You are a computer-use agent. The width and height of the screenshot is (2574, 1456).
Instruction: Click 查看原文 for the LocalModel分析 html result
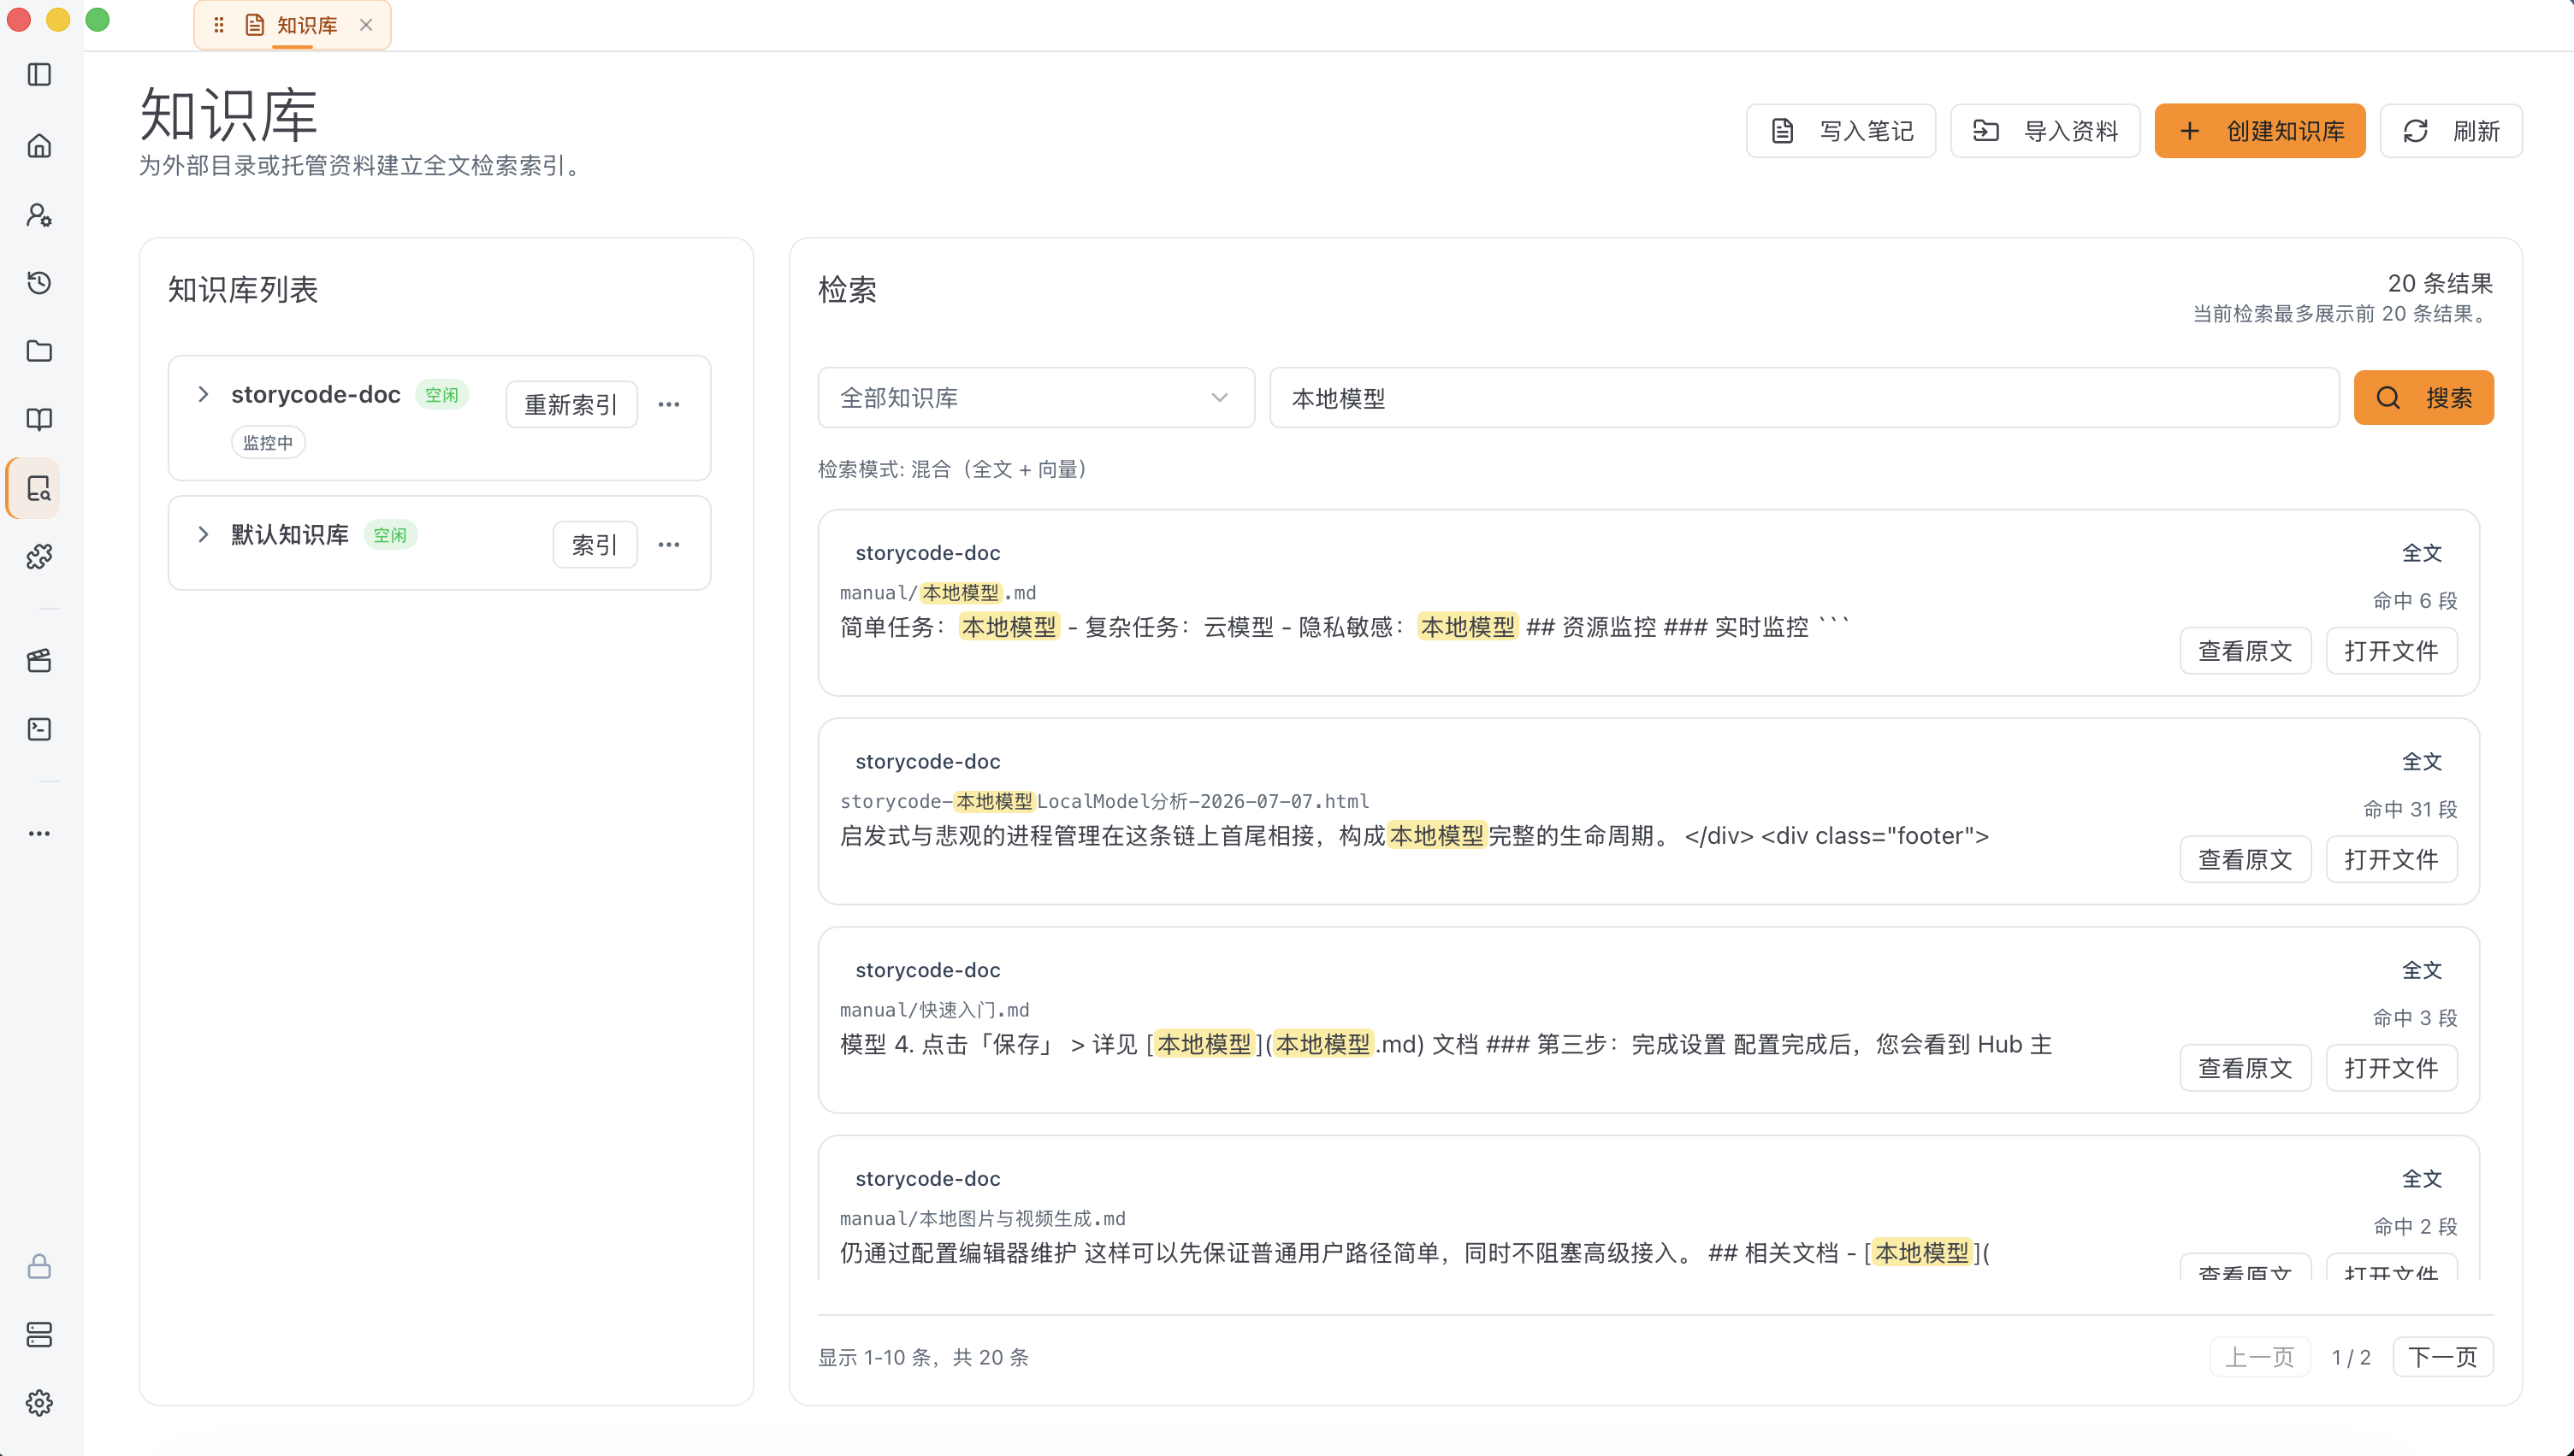pos(2245,859)
